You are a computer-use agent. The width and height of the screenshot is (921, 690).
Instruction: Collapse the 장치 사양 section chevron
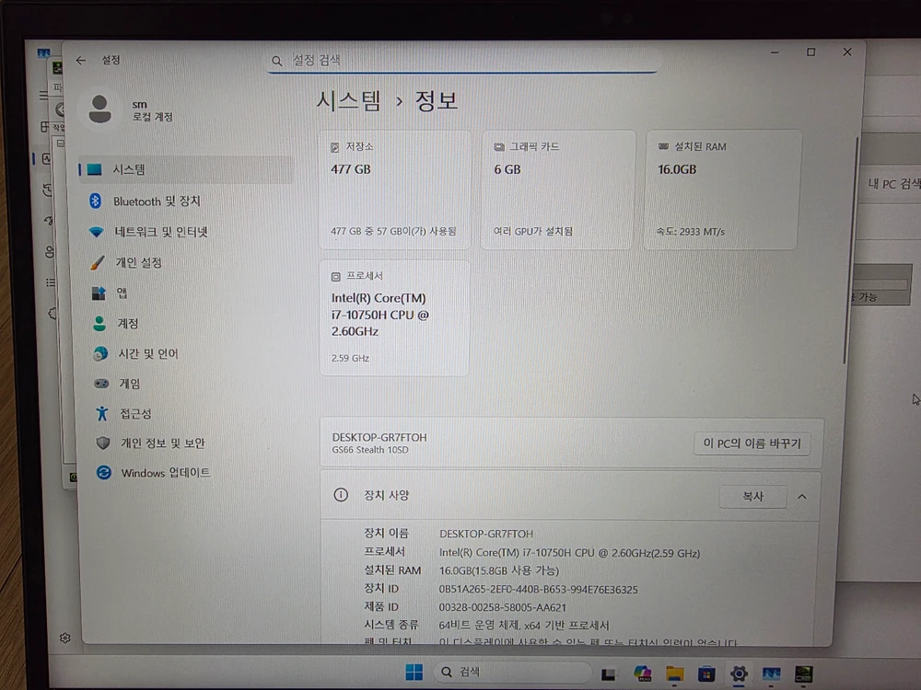802,497
